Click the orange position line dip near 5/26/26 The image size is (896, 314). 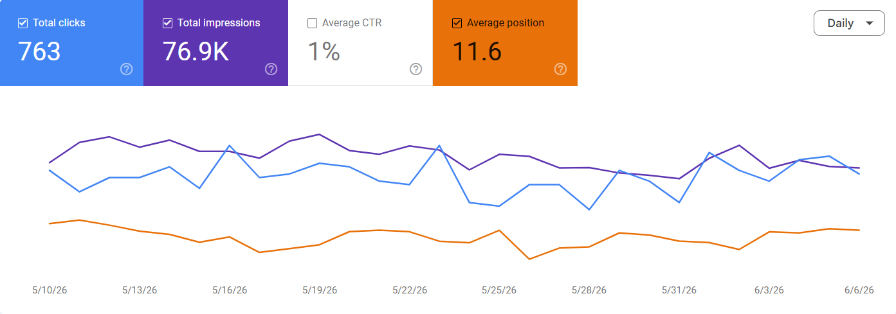click(529, 259)
